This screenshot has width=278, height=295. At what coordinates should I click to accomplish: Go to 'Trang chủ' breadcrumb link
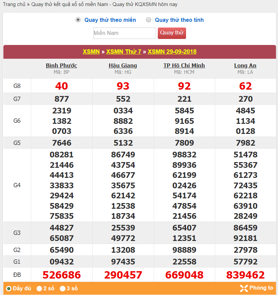pos(14,4)
